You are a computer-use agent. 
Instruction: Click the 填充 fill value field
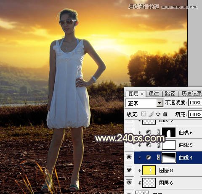tap(195, 114)
